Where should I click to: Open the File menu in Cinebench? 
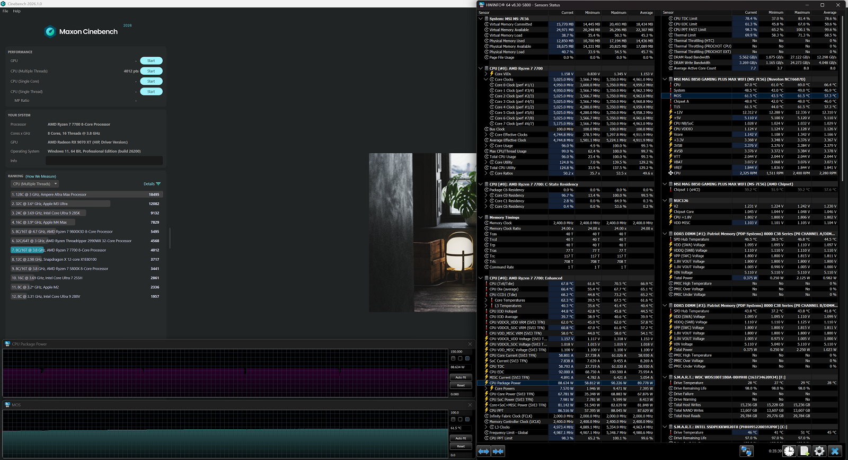[5, 11]
